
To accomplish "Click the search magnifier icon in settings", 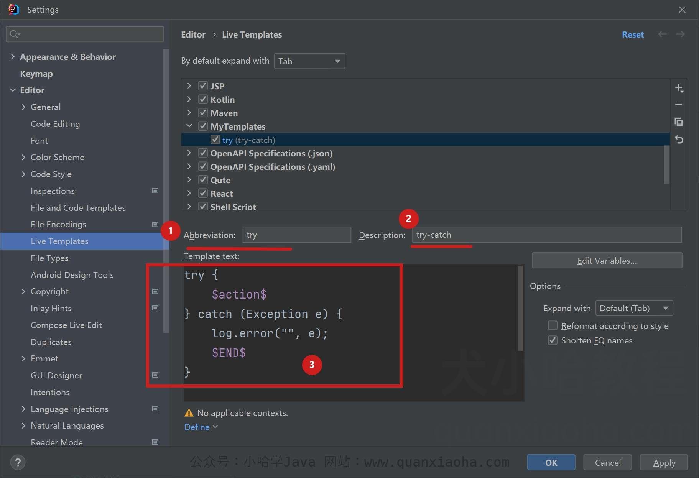I will coord(15,34).
